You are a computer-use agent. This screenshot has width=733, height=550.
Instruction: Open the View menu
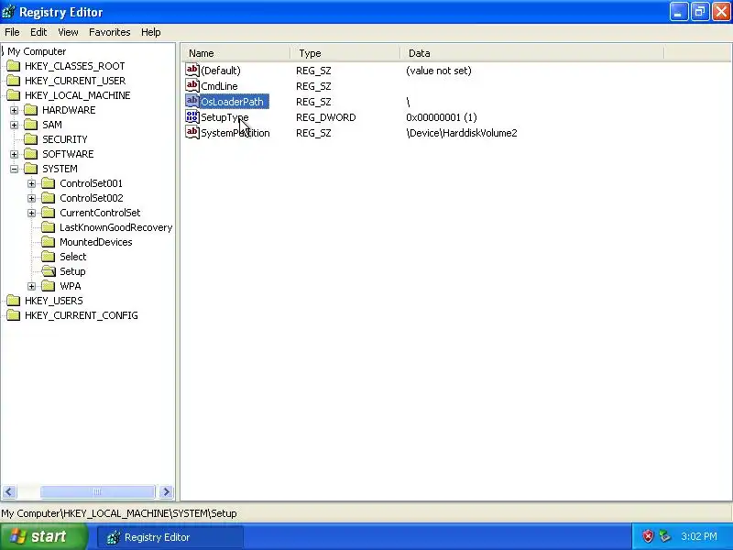pyautogui.click(x=68, y=32)
